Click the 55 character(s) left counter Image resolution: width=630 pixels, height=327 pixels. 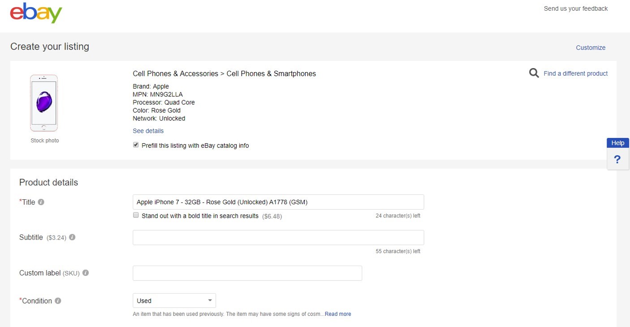398,251
